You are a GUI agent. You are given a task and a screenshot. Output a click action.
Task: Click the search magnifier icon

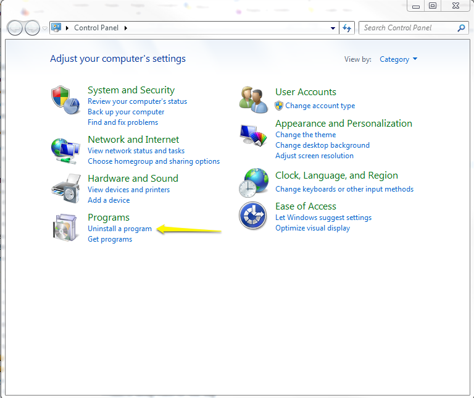pyautogui.click(x=461, y=28)
